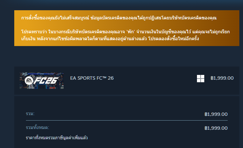Click the phrase โปรดลองสั่งซื้อใหม่อีกครั้ง in banner
The height and width of the screenshot is (148, 243).
coord(174,39)
